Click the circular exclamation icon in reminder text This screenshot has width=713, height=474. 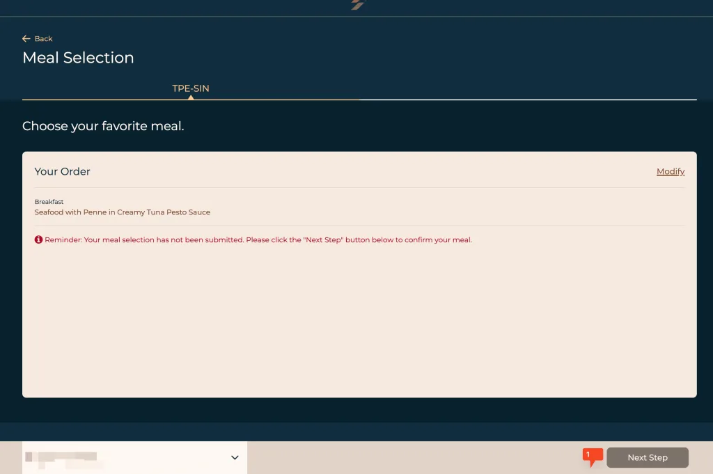click(39, 239)
